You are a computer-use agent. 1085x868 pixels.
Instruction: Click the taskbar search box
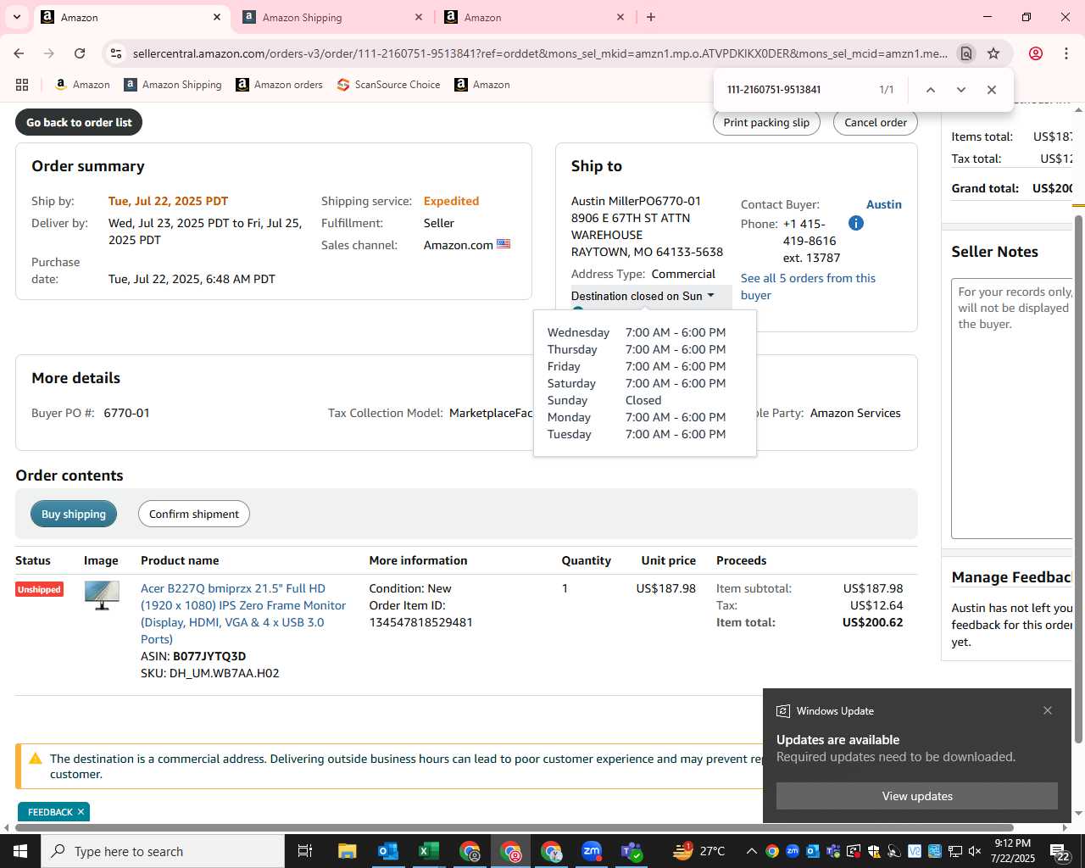[x=163, y=851]
